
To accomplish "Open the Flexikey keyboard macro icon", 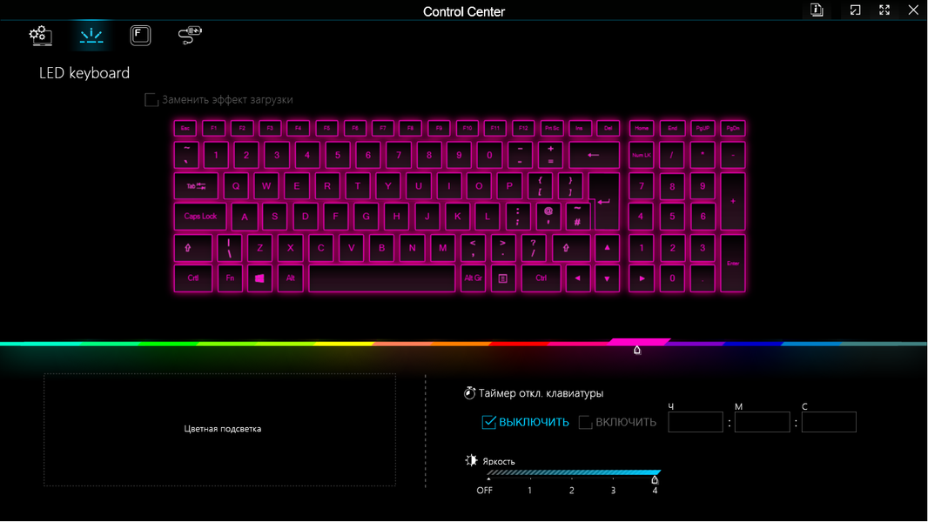I will click(140, 36).
